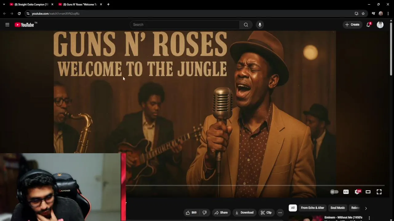394x221 pixels.
Task: Click the Clip button
Action: 266,212
